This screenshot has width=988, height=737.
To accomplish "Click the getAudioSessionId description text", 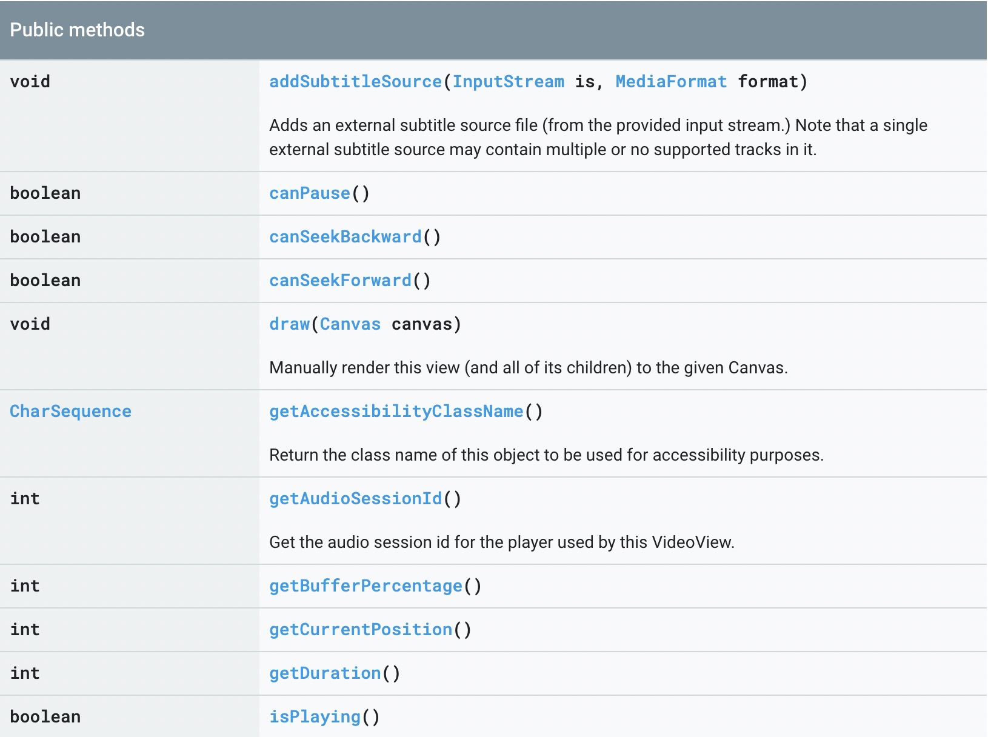I will [x=501, y=542].
